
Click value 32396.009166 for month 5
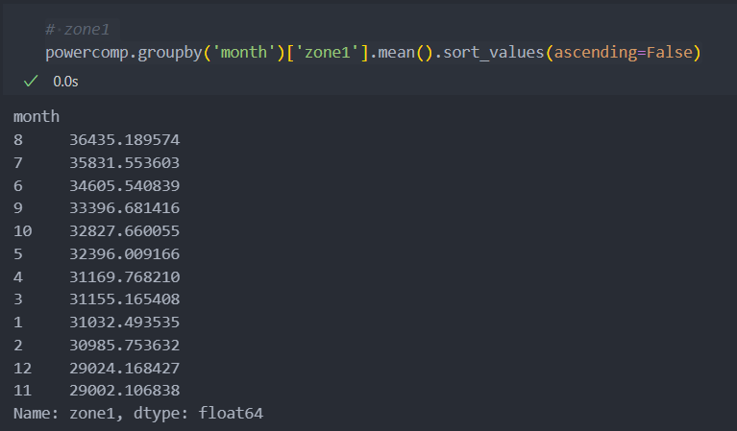click(125, 254)
